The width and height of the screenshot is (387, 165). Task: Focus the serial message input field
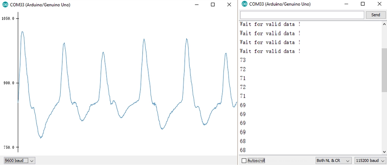pyautogui.click(x=302, y=15)
